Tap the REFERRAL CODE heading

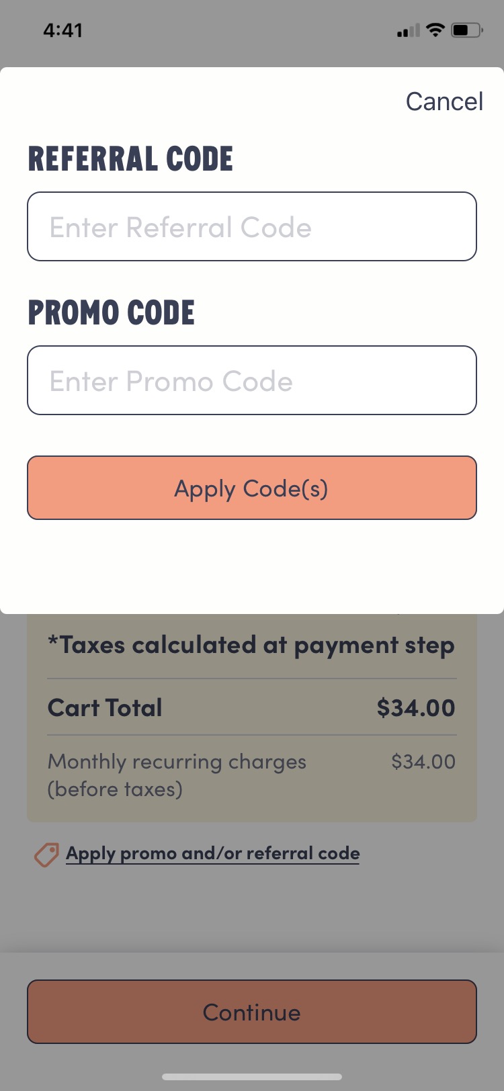[x=130, y=159]
